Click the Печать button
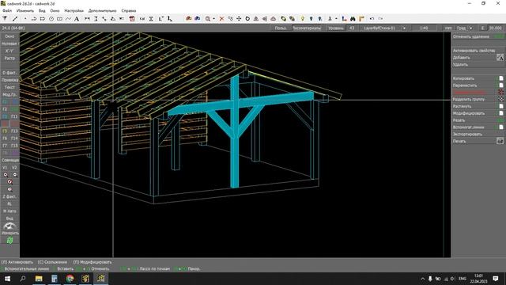506x285 pixels. coord(459,141)
